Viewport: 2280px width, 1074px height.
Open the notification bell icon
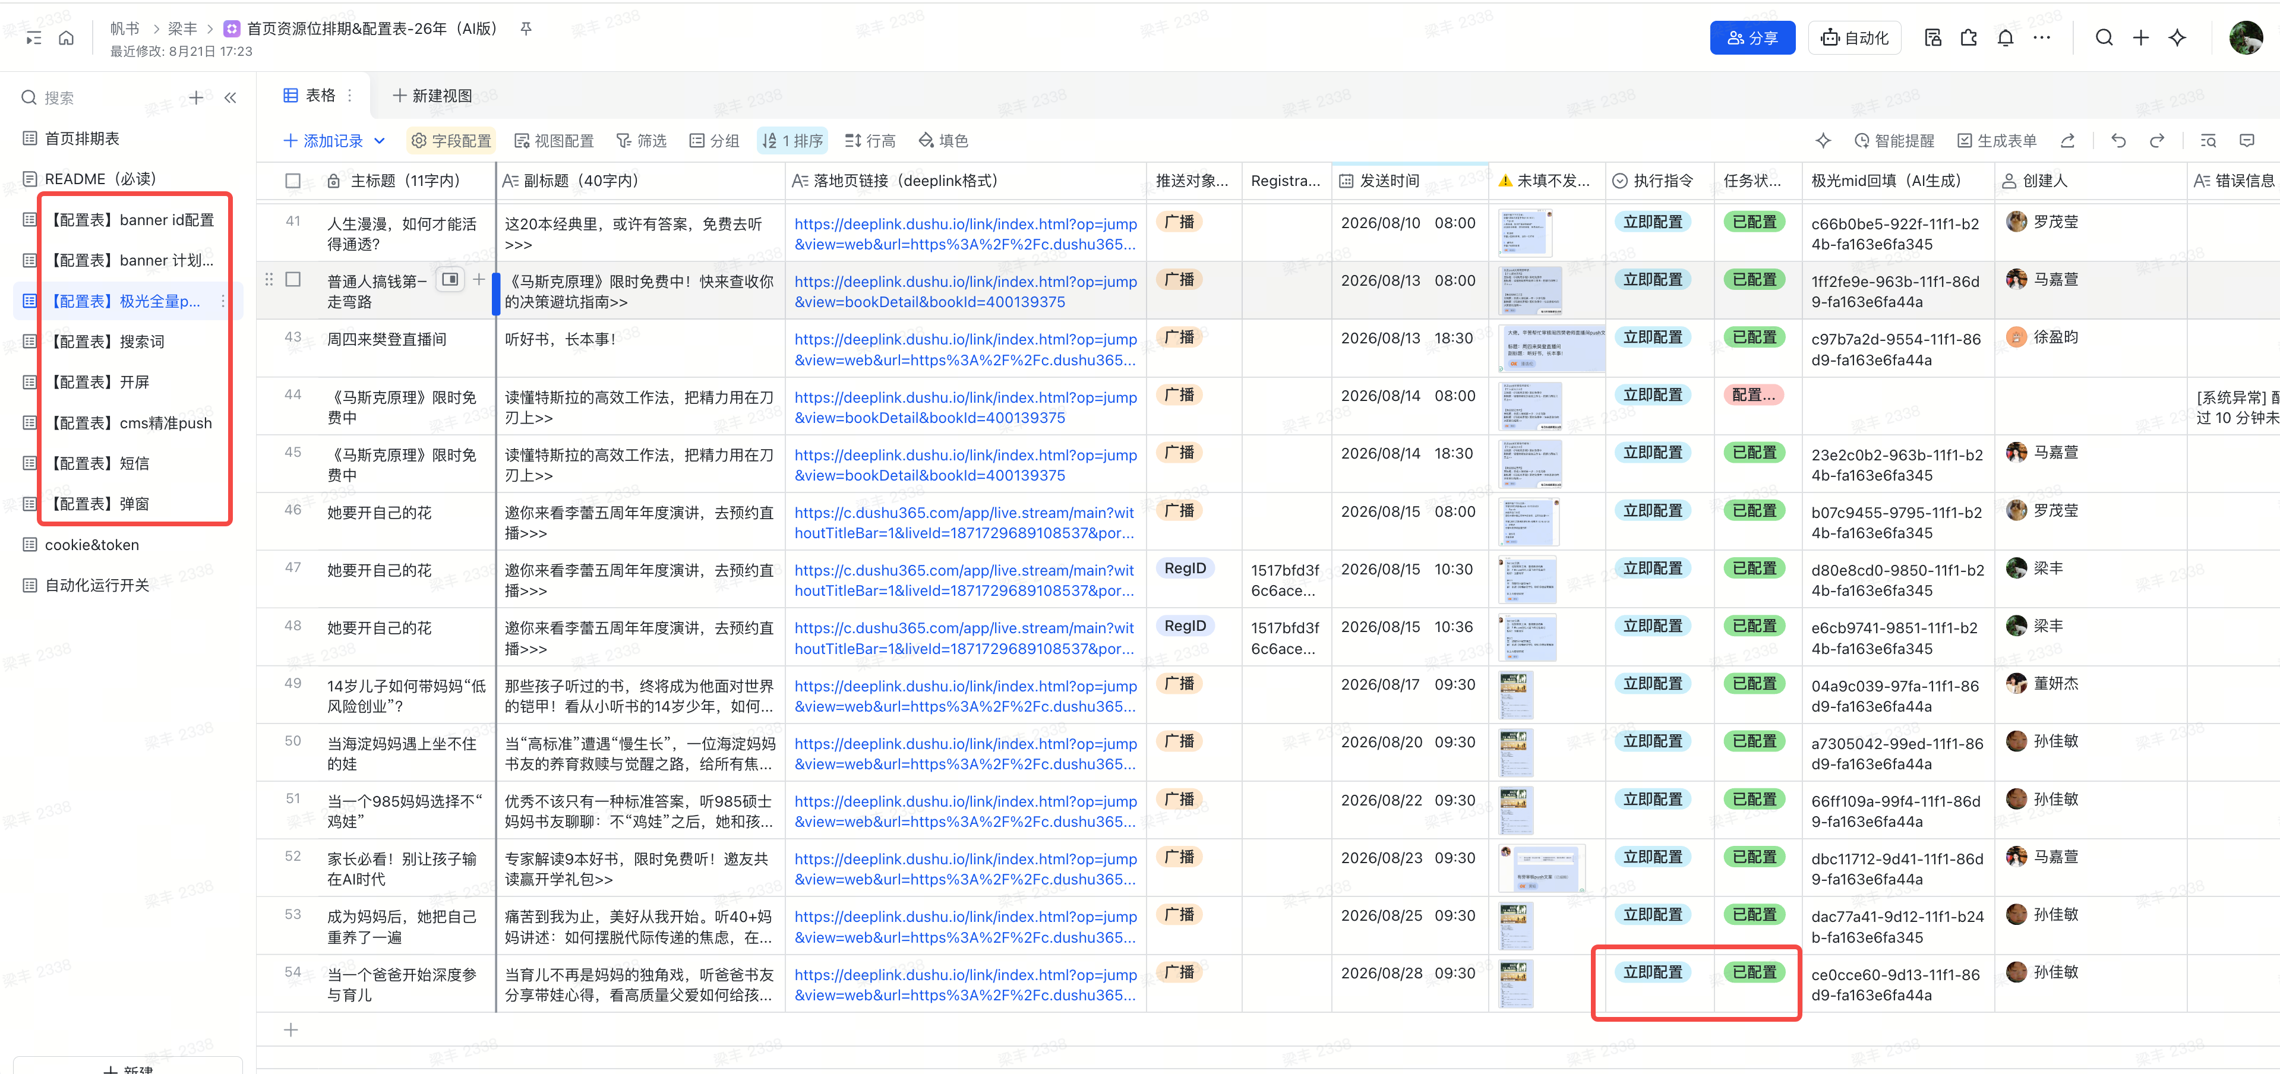(x=2005, y=38)
